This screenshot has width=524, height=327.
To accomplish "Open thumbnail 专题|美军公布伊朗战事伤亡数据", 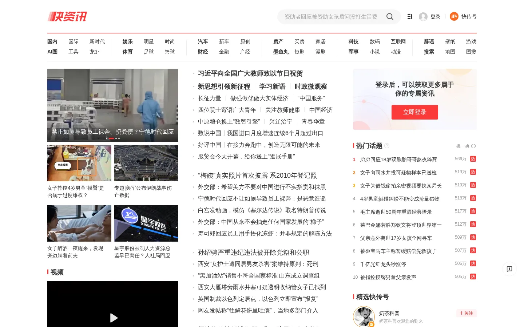I will pyautogui.click(x=146, y=163).
